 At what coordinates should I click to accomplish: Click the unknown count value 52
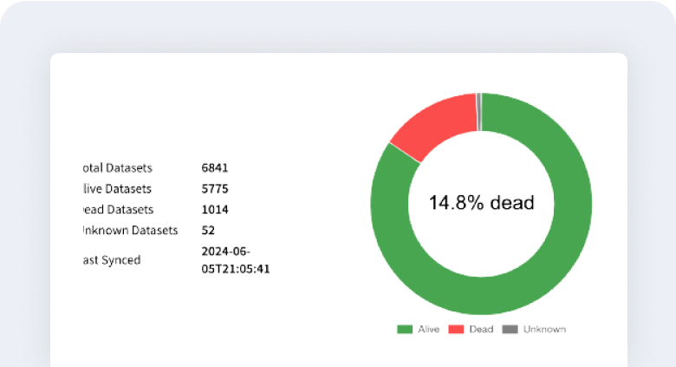[208, 230]
